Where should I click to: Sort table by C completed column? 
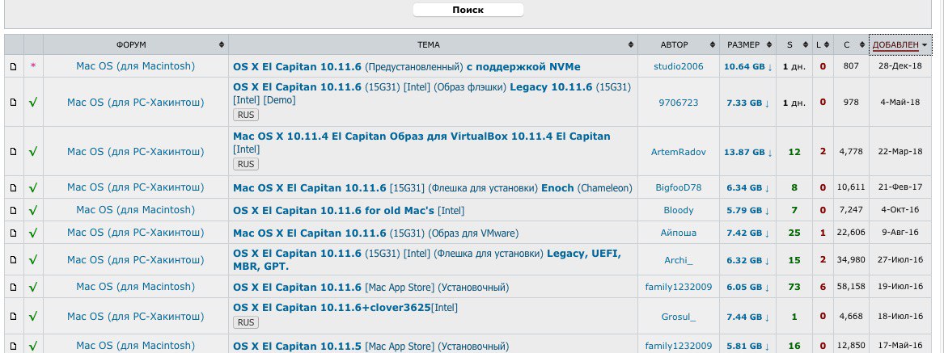pos(851,44)
